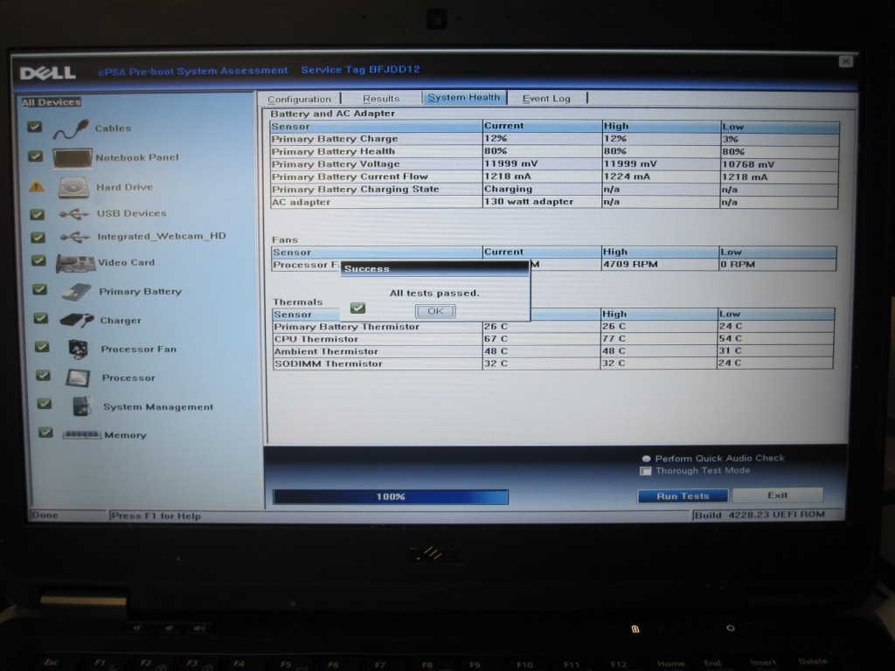The height and width of the screenshot is (671, 895).
Task: Select Perform Quick Audio Check option
Action: pyautogui.click(x=646, y=459)
